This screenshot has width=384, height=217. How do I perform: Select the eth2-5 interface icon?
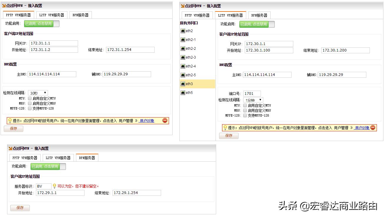coord(183,75)
